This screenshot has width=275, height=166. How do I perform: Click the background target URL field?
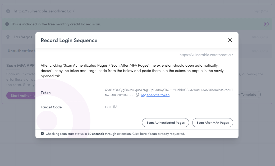click(x=44, y=11)
